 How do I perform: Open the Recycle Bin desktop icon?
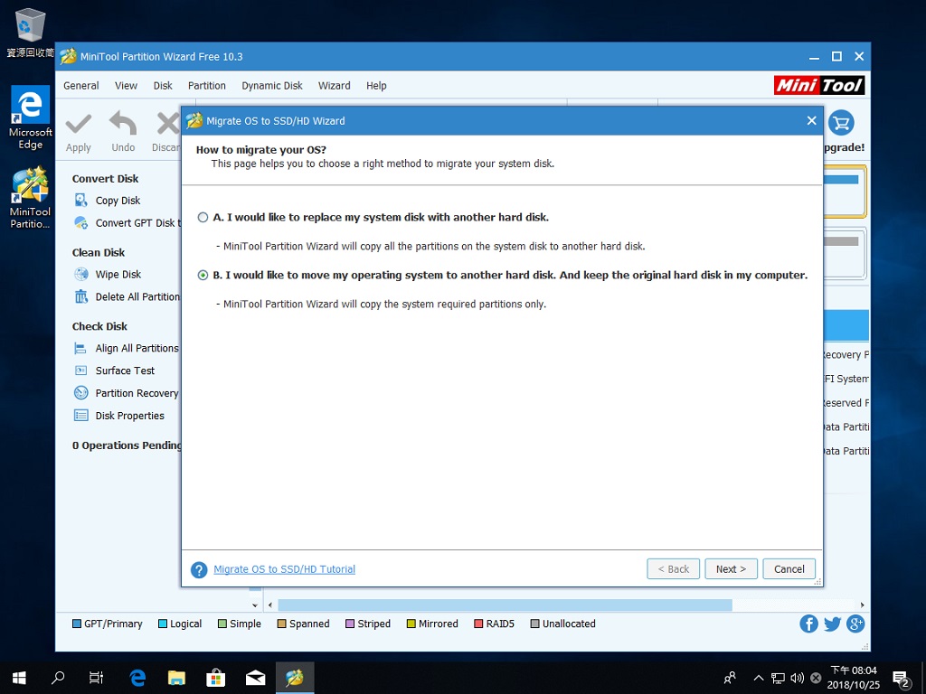(30, 33)
